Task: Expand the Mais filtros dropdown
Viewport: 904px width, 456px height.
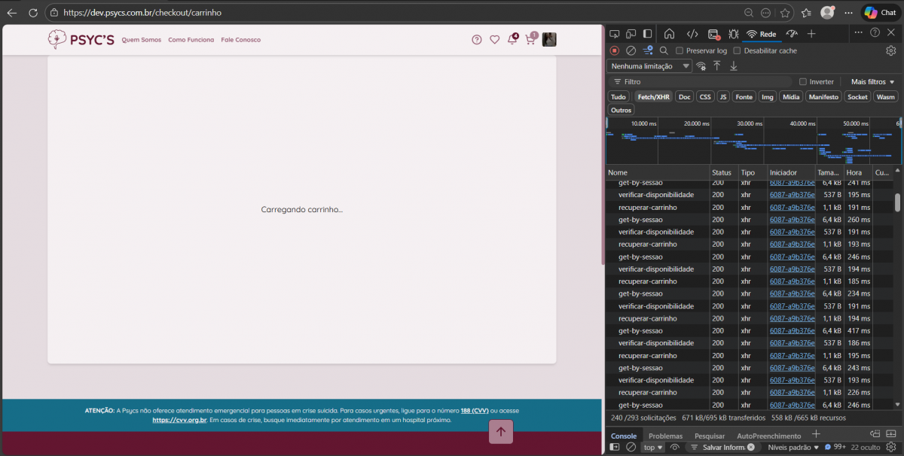Action: point(872,81)
